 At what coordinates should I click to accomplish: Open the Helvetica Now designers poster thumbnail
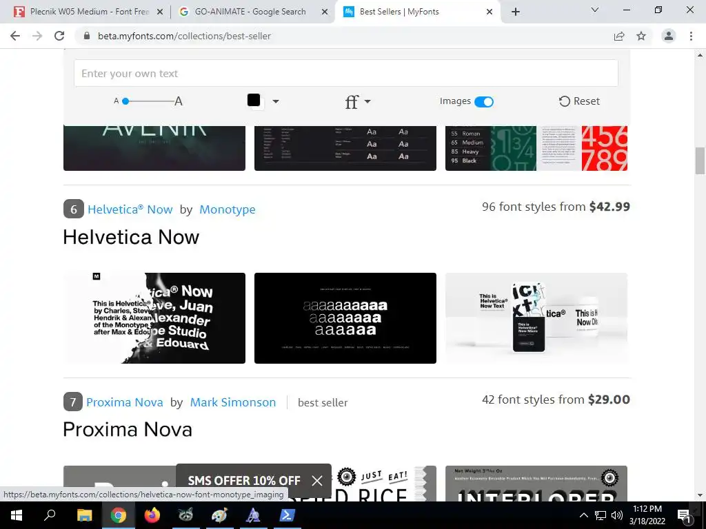(154, 318)
